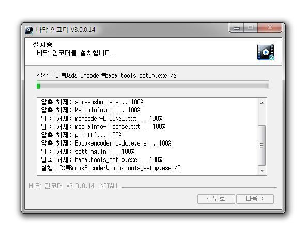The image size is (307, 242).
Task: Minimize the installer window
Action: tap(237, 28)
